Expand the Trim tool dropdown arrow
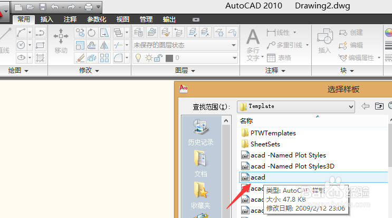The image size is (392, 218). click(x=127, y=45)
